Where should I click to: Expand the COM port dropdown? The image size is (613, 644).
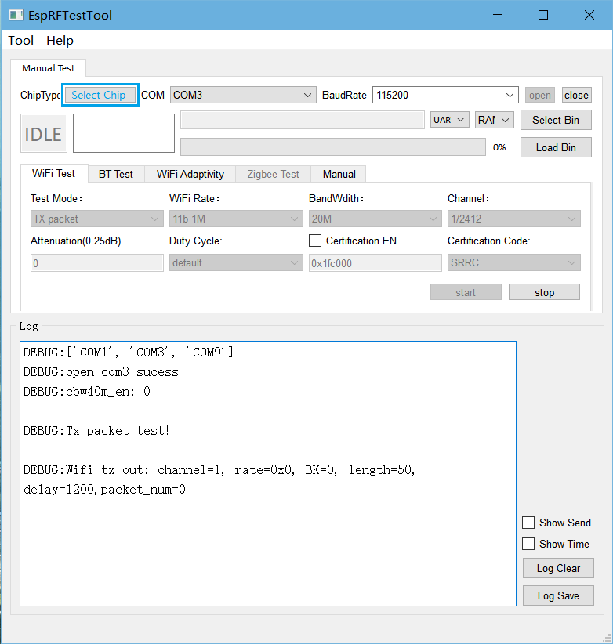coord(243,95)
